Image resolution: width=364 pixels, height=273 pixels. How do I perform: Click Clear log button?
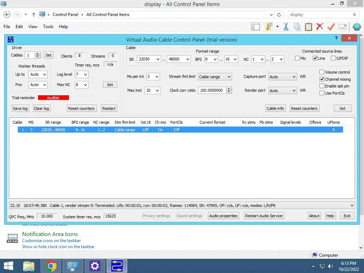click(41, 108)
